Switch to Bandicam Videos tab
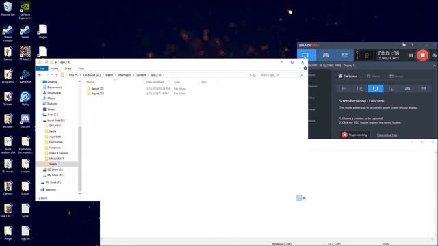Screen dimensions: 438x246 pyautogui.click(x=373, y=76)
